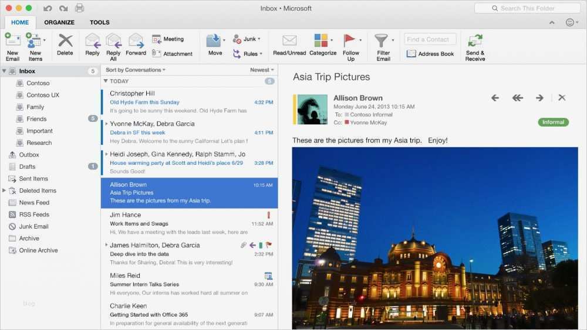
Task: Open the Charlie Keen Office 365 email
Action: tap(190, 314)
